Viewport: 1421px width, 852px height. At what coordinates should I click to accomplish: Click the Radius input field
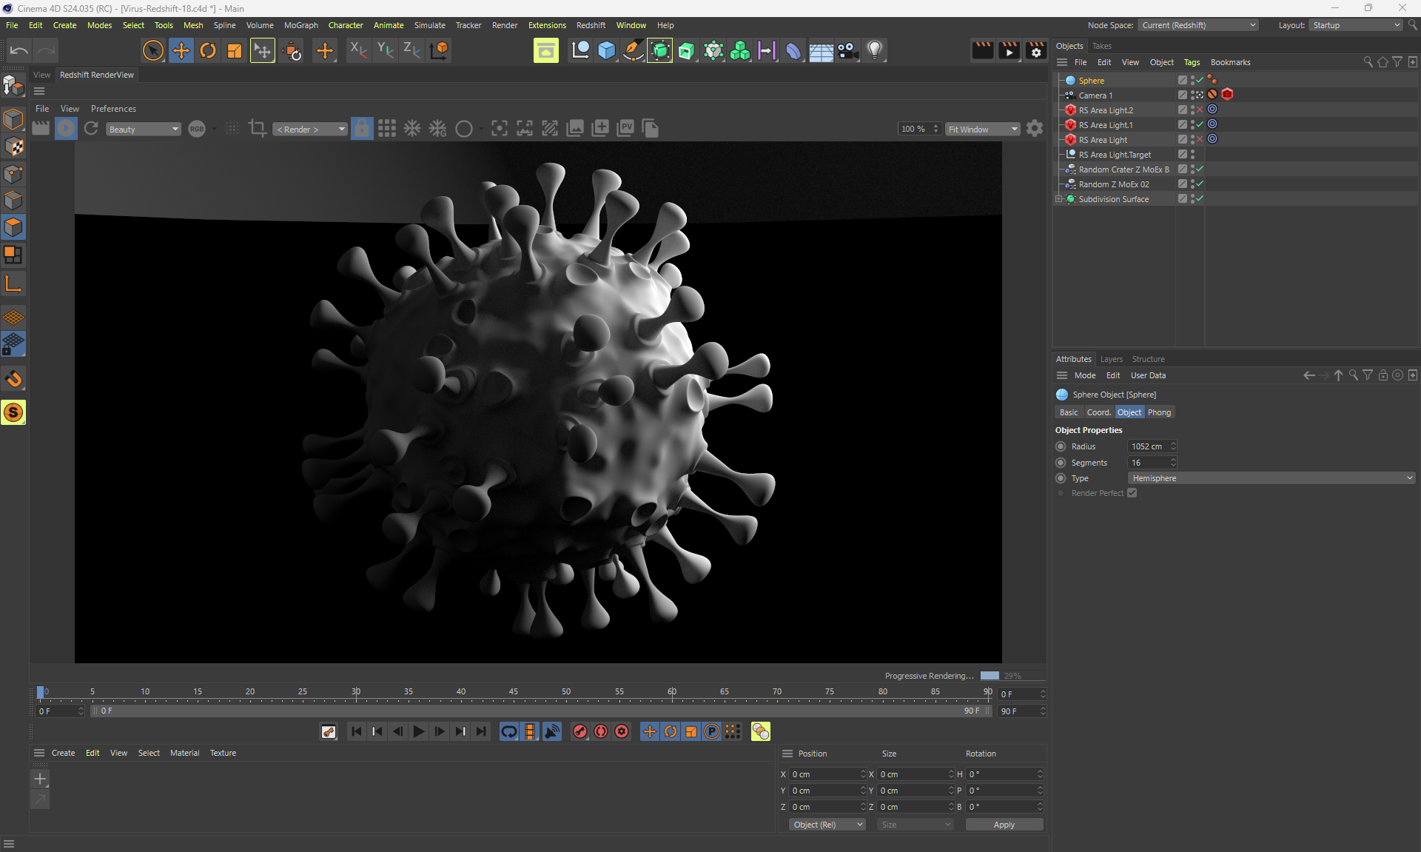[1147, 446]
